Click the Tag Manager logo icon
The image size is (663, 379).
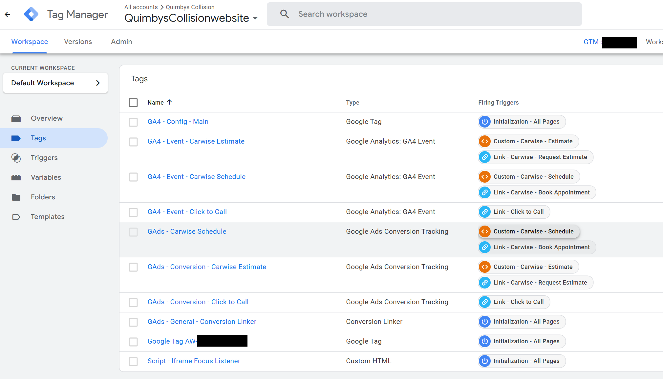click(x=31, y=14)
